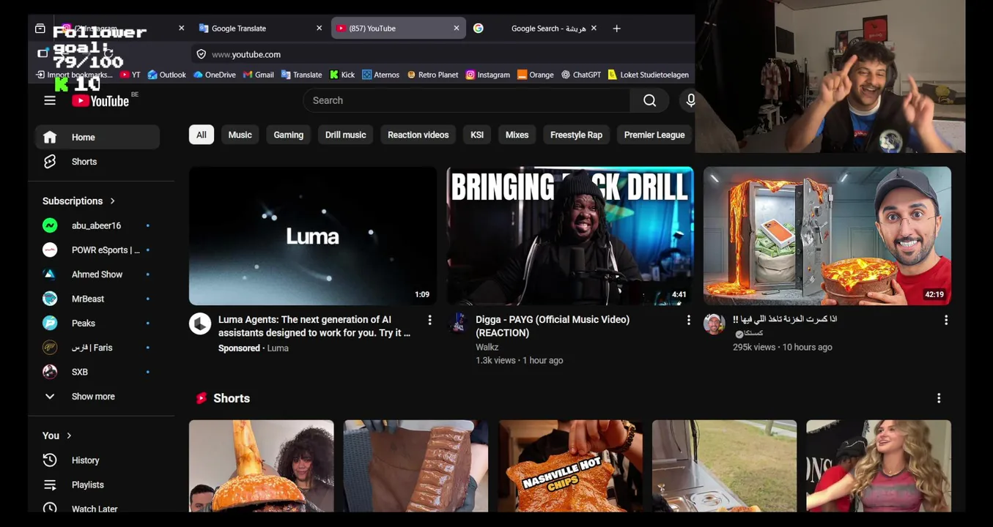Open Translate bookmark in bookmarks bar
Viewport: 993px width, 527px height.
coord(301,75)
